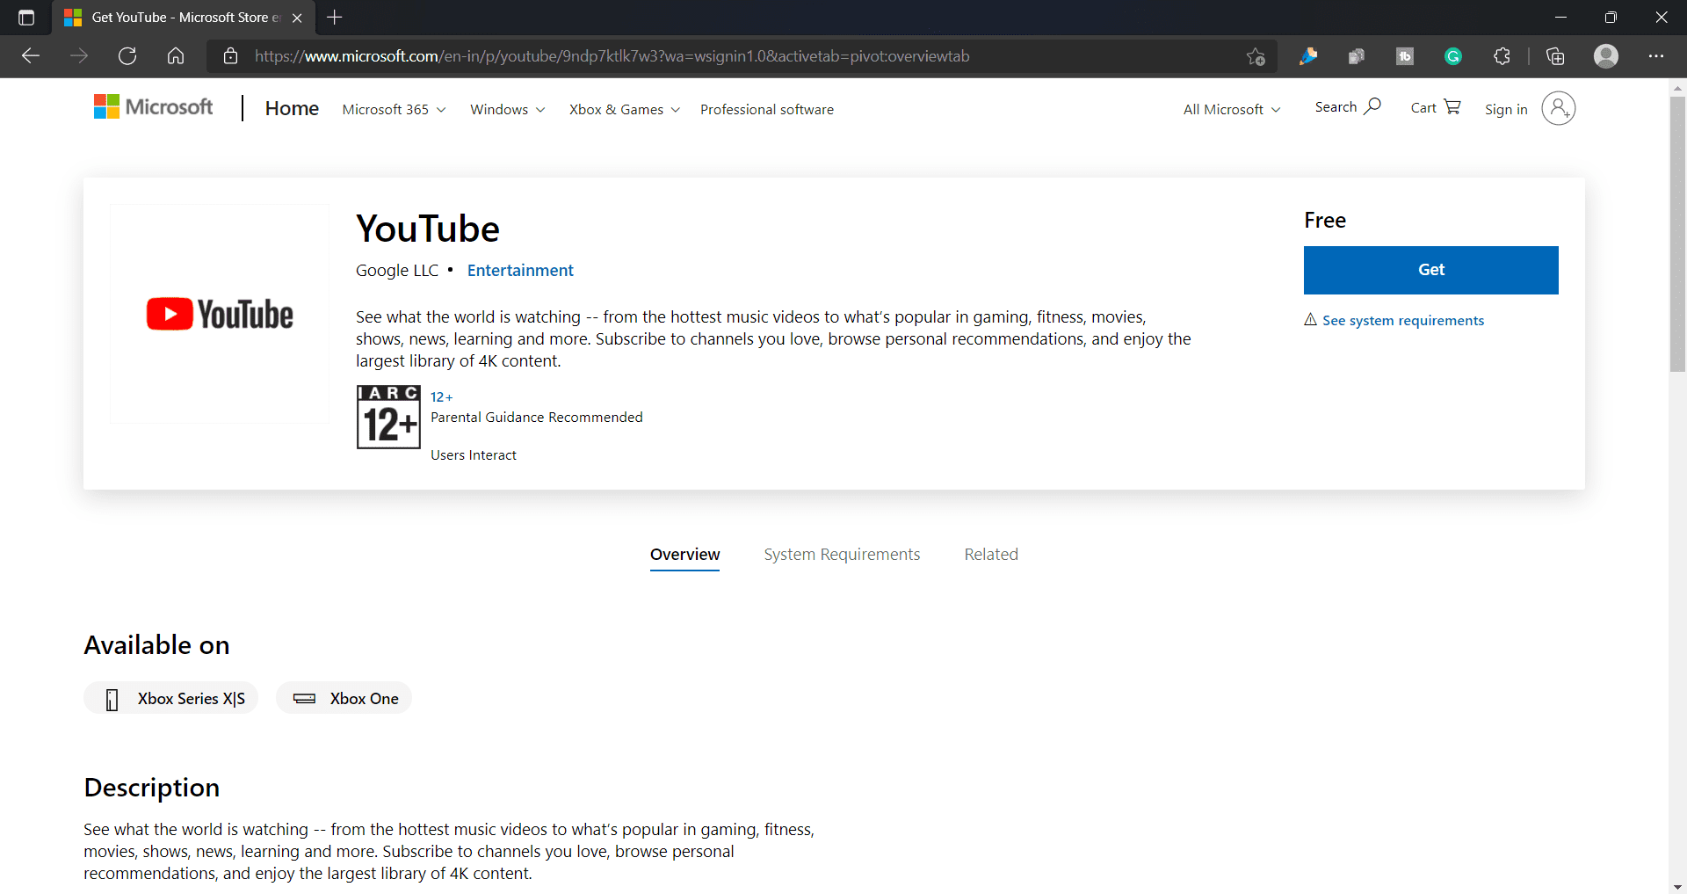This screenshot has width=1687, height=894.
Task: Select the Xbox One platform chip
Action: (344, 698)
